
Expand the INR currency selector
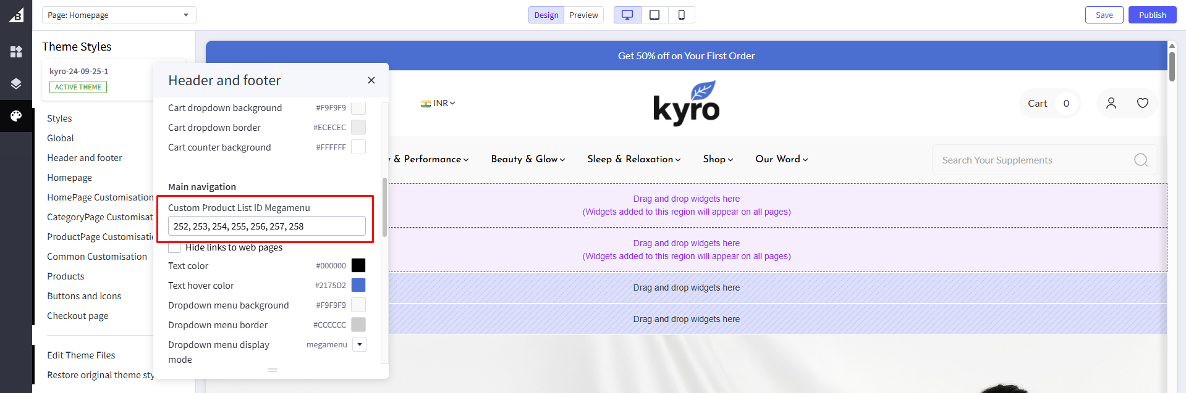click(438, 103)
